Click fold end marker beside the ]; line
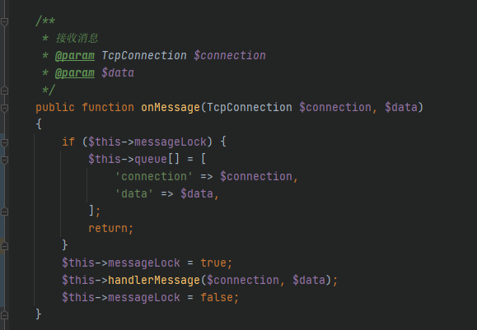Image resolution: width=477 pixels, height=330 pixels. click(4, 211)
